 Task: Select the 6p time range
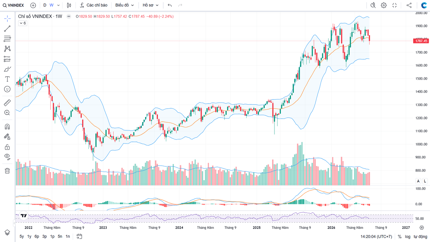point(37,237)
